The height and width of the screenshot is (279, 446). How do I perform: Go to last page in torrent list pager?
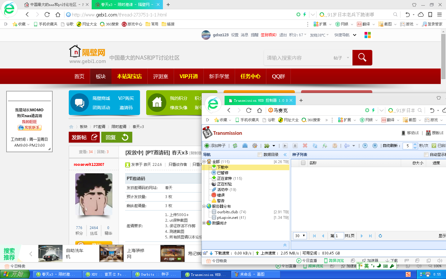(370, 236)
